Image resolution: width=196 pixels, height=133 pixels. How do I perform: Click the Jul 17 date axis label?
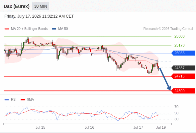pos(138,127)
